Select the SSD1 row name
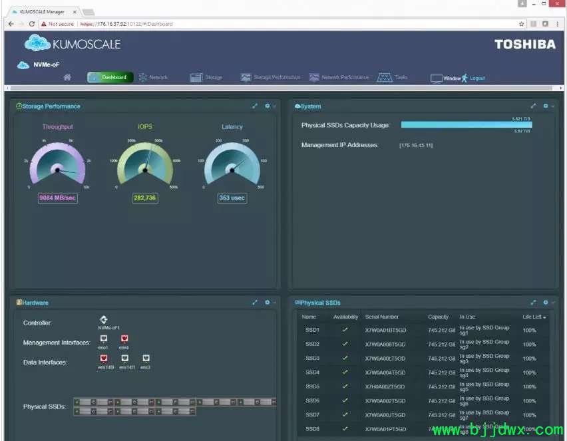Viewport: 567px width, 441px height. click(312, 330)
